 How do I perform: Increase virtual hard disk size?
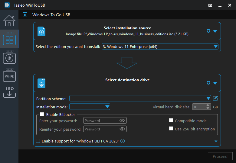[x=208, y=105]
